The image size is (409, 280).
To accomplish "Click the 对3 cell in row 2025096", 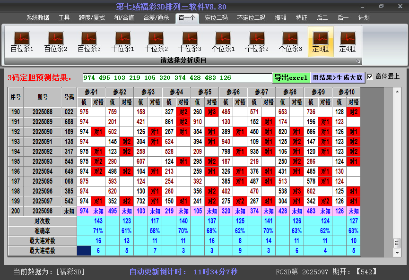I will click(x=297, y=191).
